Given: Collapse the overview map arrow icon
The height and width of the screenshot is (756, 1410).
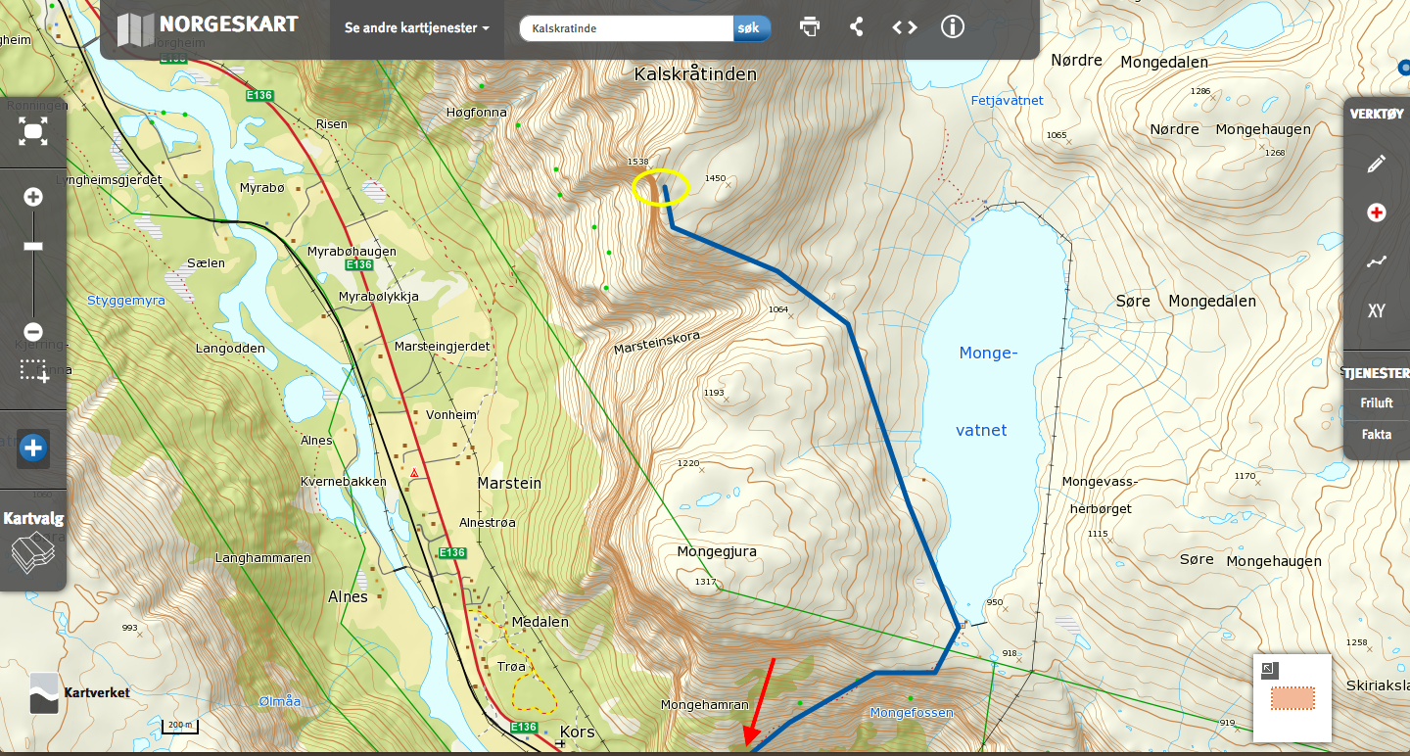Looking at the screenshot, I should pos(1268,670).
